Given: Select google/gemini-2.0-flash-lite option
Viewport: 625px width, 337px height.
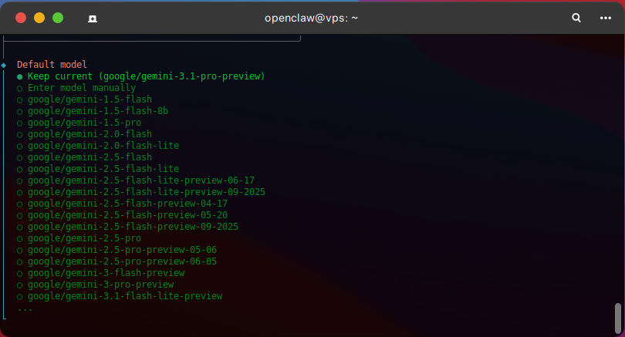Looking at the screenshot, I should click(x=103, y=146).
